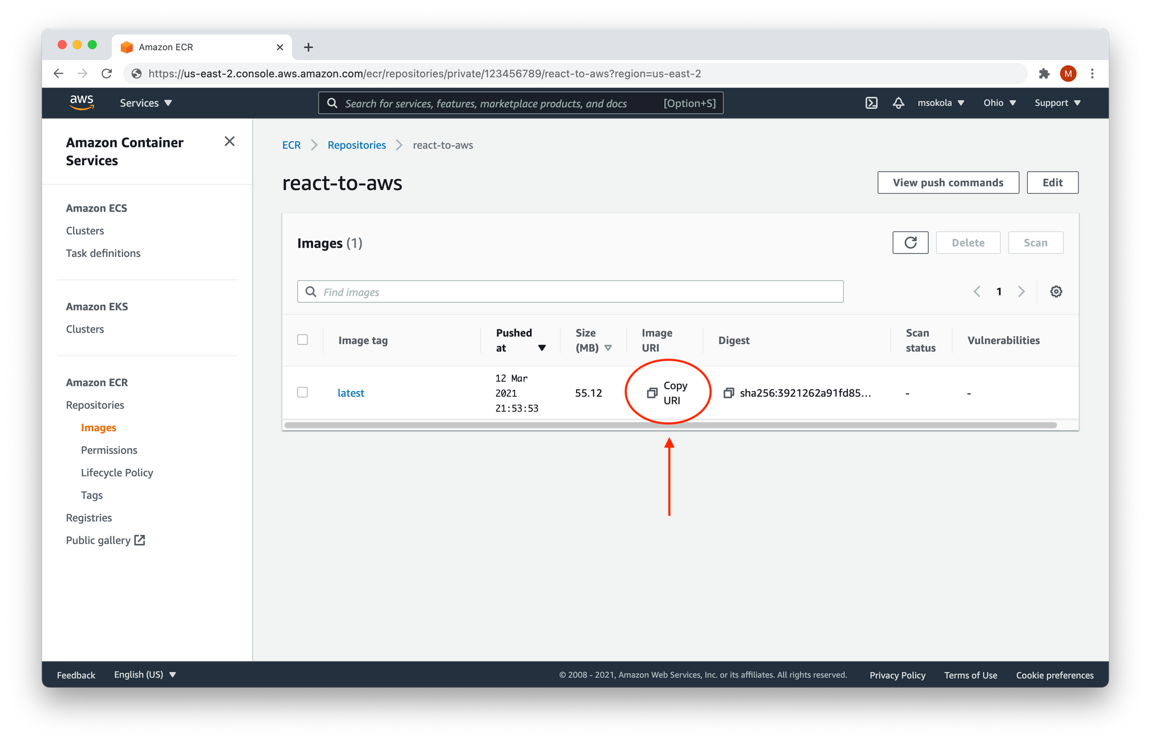Go to ECR breadcrumb link
This screenshot has width=1151, height=743.
[291, 145]
